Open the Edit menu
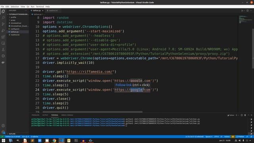 click(7, 7)
